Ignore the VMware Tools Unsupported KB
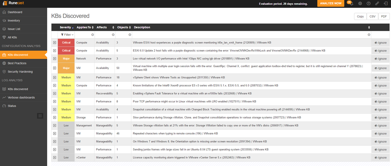 [380, 77]
